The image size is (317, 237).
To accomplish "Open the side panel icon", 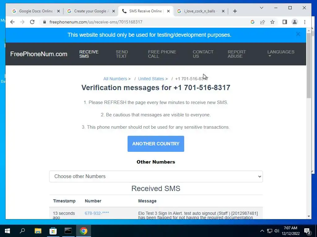I will pos(285,22).
